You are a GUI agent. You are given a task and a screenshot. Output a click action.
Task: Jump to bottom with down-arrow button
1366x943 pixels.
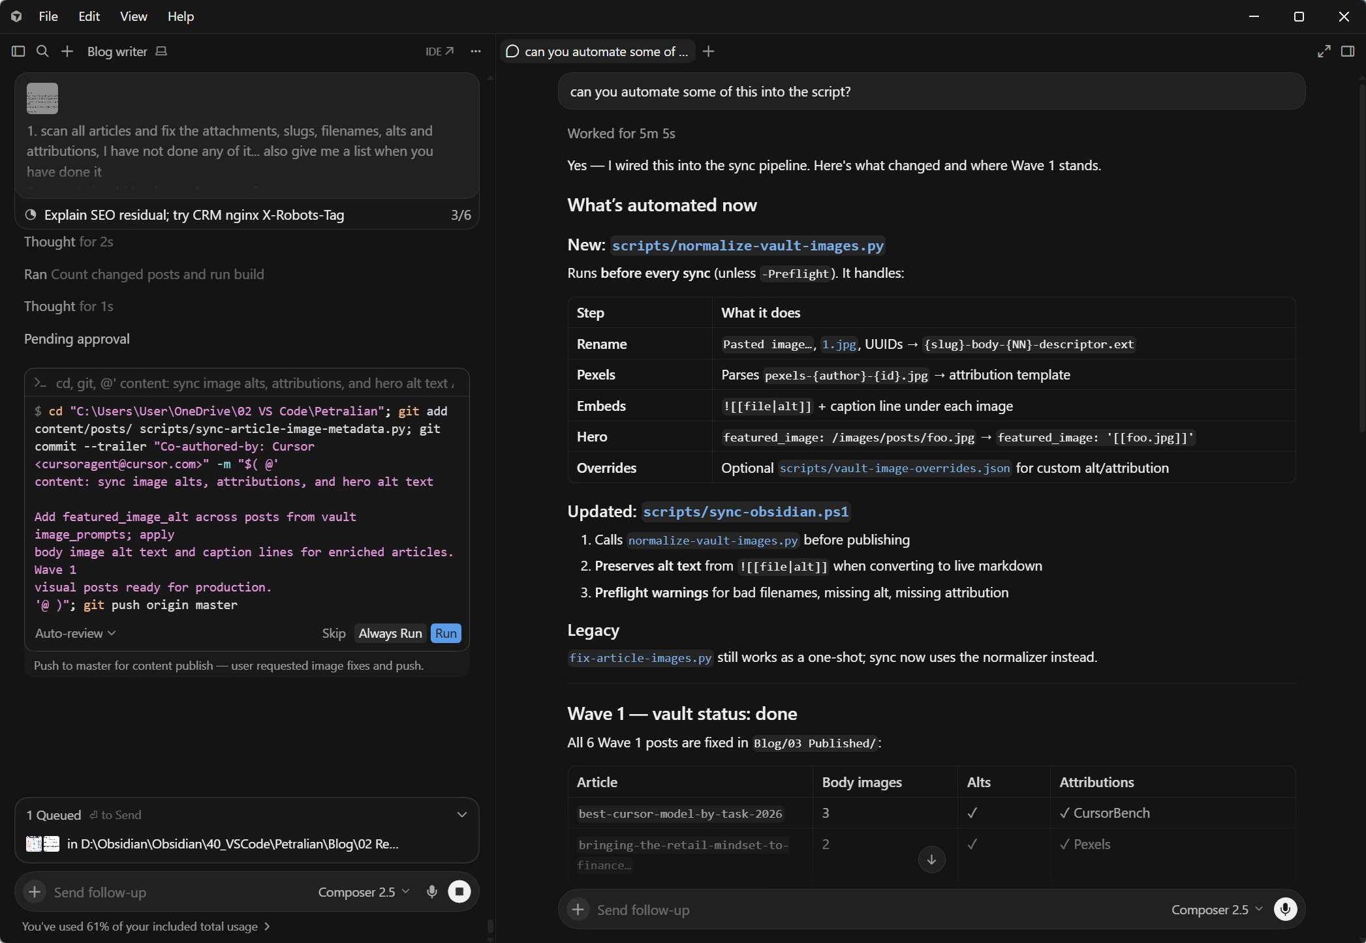point(931,860)
